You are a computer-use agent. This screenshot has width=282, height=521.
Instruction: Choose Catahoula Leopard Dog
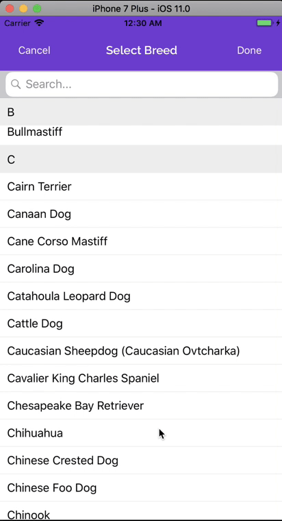[141, 296]
